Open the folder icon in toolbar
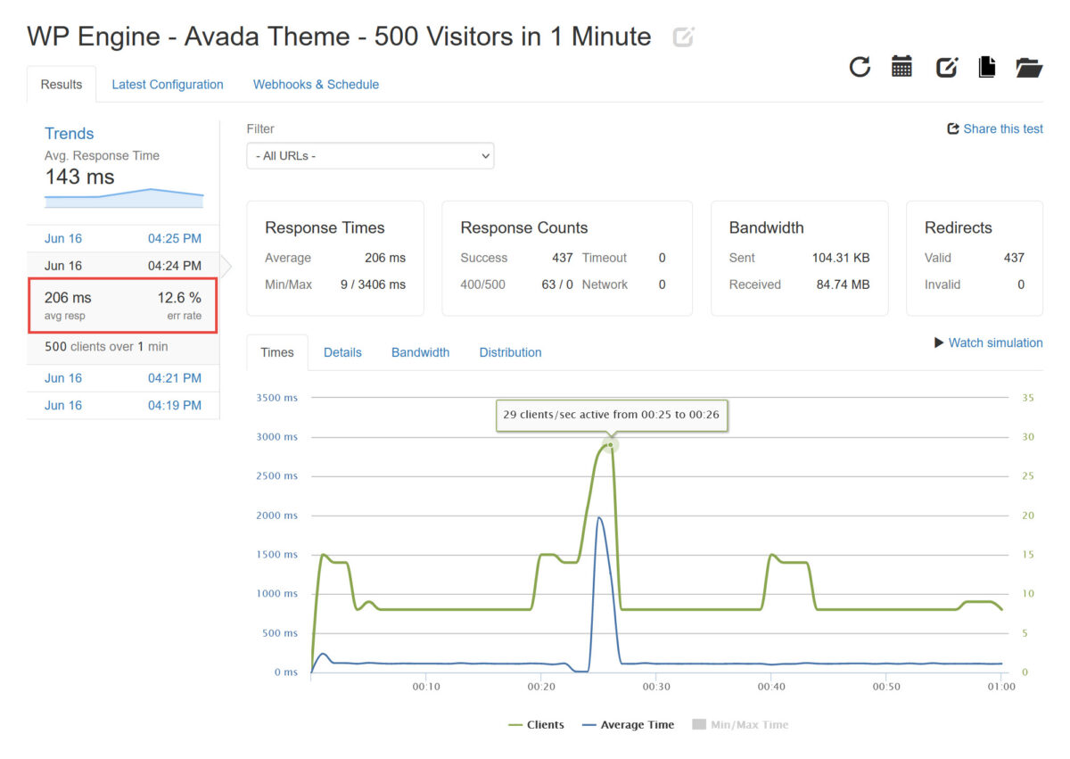The width and height of the screenshot is (1070, 759). [x=1029, y=67]
